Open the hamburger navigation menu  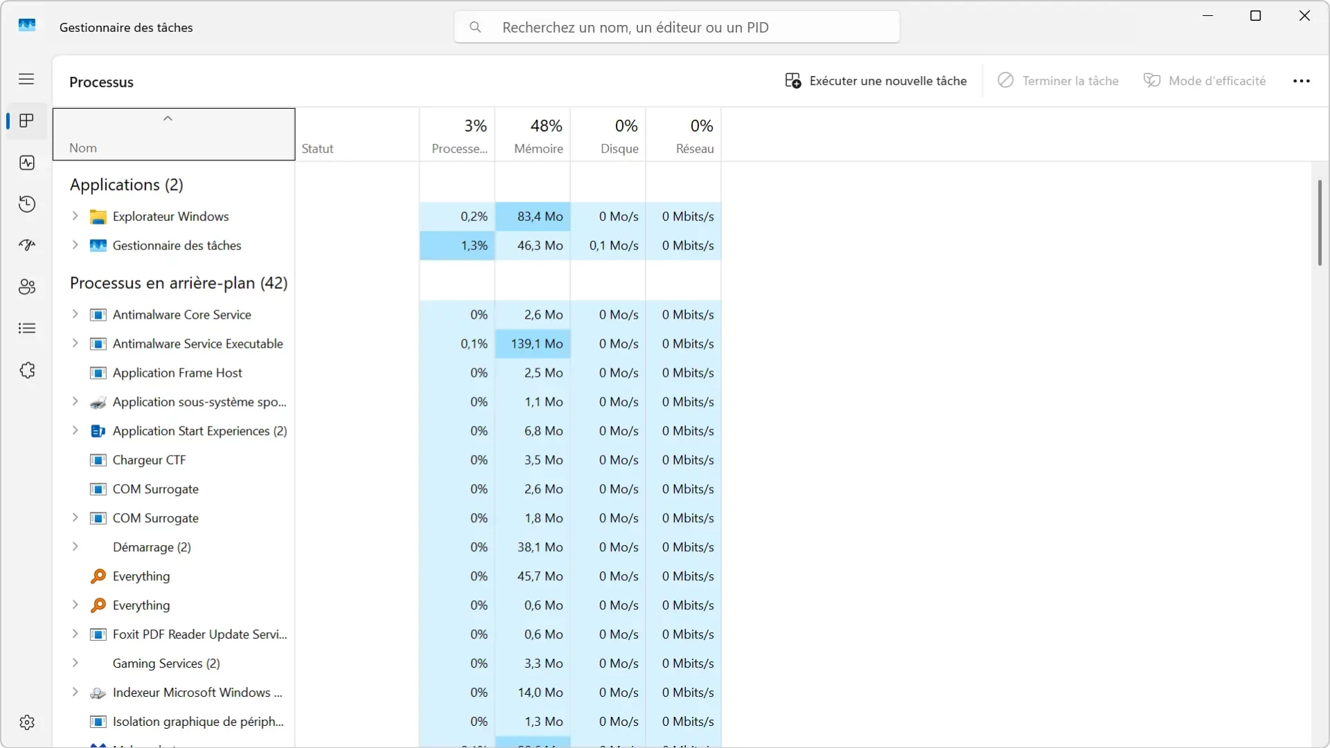coord(26,79)
